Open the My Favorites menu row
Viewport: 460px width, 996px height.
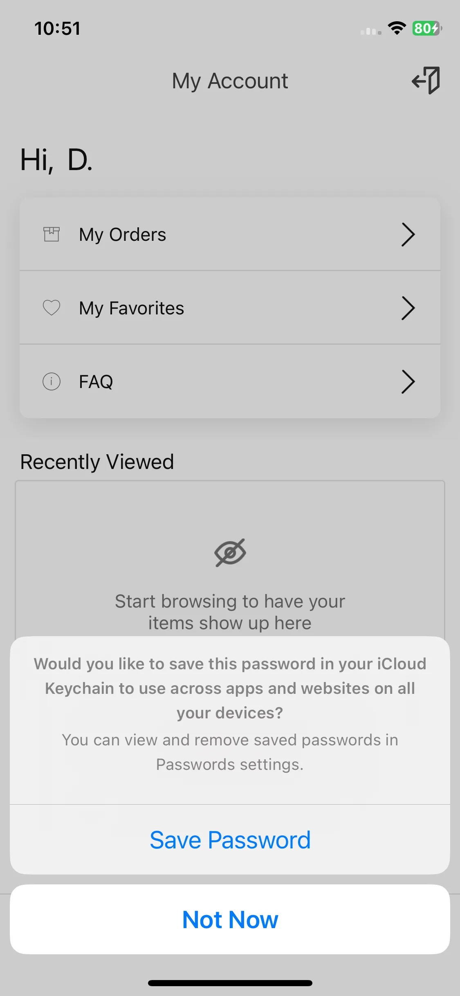230,307
